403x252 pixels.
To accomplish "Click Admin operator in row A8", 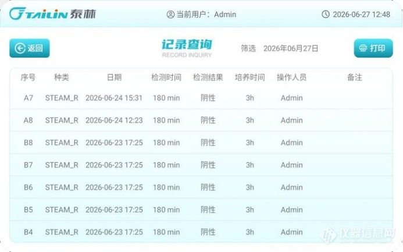I will coord(291,120).
